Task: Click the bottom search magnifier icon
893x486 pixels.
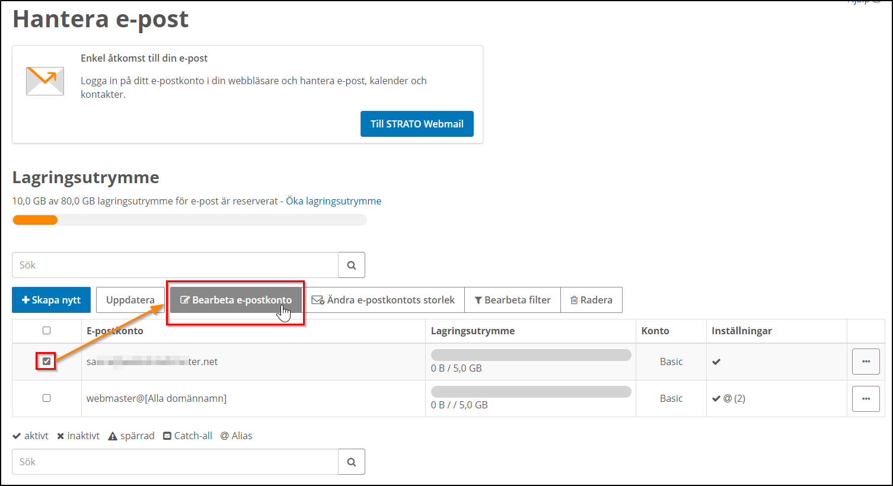Action: [x=352, y=462]
